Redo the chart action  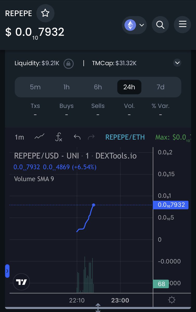(x=91, y=137)
